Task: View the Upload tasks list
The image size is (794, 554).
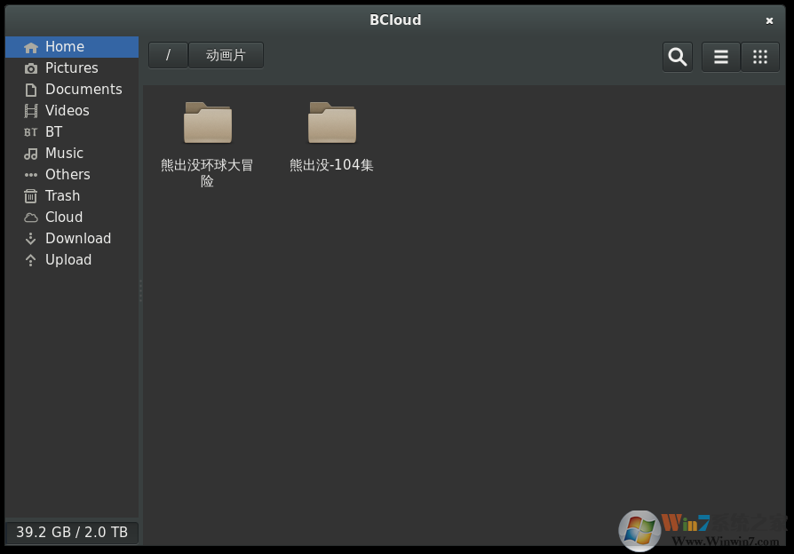Action: tap(68, 259)
